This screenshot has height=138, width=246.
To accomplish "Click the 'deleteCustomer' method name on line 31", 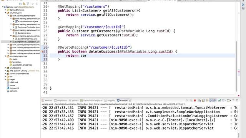I will coord(103,51).
